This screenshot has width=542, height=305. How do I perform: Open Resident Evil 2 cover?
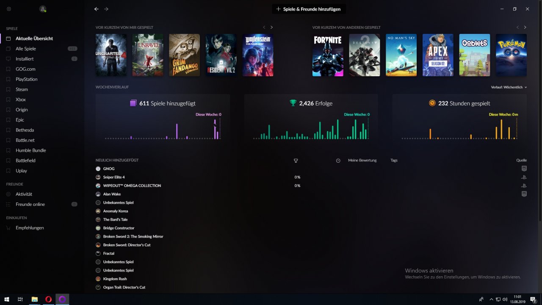point(221,55)
